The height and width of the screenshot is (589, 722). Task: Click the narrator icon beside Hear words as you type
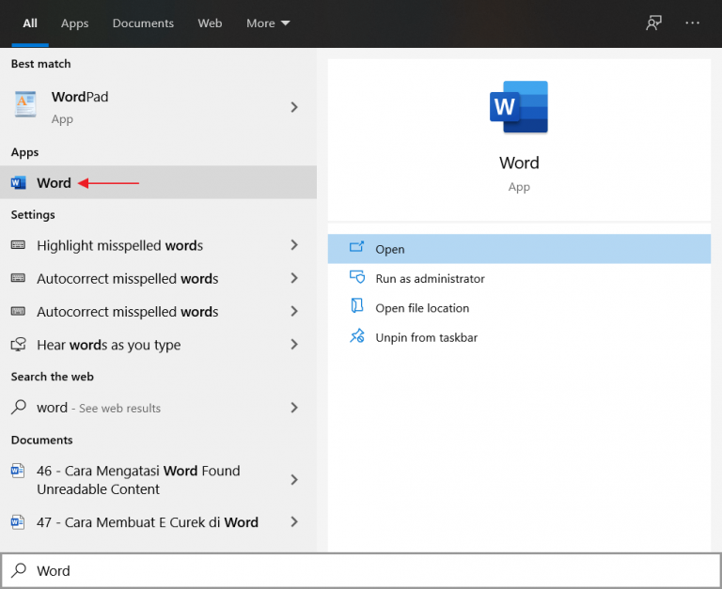click(19, 344)
